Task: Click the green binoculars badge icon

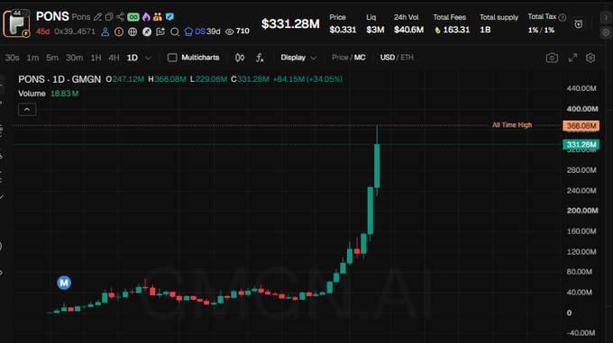Action: (x=133, y=17)
